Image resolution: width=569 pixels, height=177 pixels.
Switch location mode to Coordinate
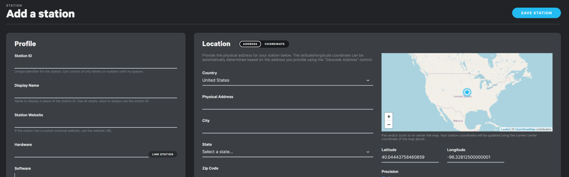(275, 44)
